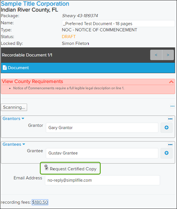Edit the Email Address field

click(x=102, y=180)
